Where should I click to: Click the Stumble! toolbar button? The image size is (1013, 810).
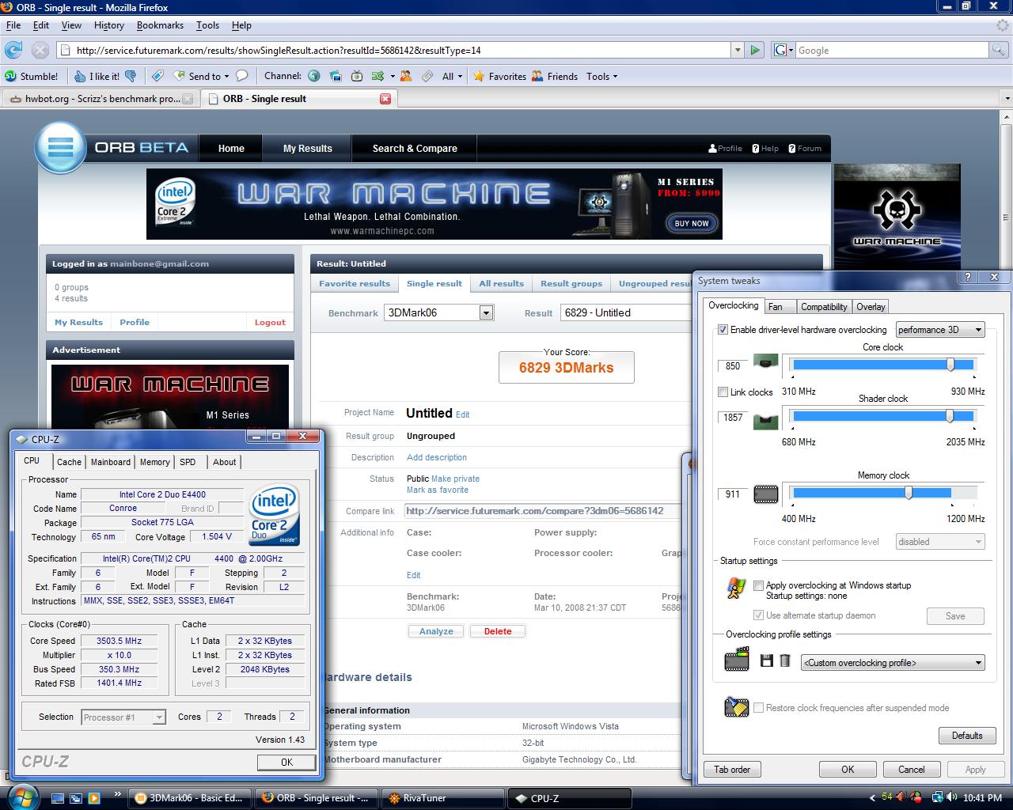[32, 76]
